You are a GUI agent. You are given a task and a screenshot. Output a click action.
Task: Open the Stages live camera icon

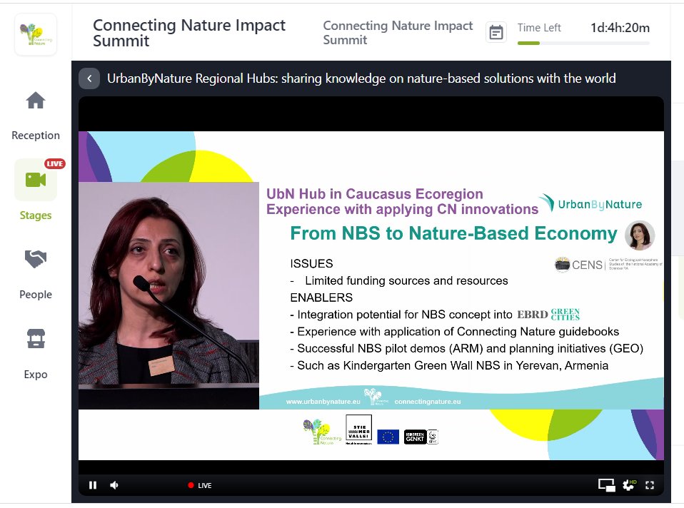(x=36, y=179)
